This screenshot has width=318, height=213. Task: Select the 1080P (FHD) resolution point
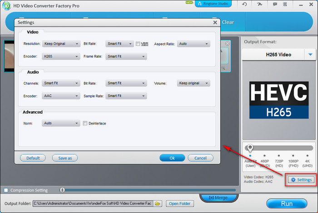[293, 156]
